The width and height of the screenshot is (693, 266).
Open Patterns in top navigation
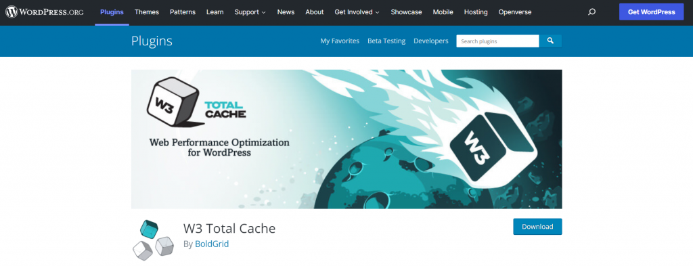[x=183, y=12]
